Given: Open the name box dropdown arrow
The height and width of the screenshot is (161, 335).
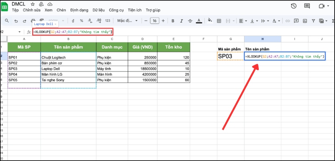Looking at the screenshot, I should coord(19,32).
